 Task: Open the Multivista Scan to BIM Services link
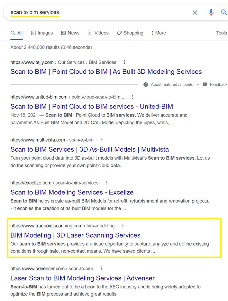[89, 149]
